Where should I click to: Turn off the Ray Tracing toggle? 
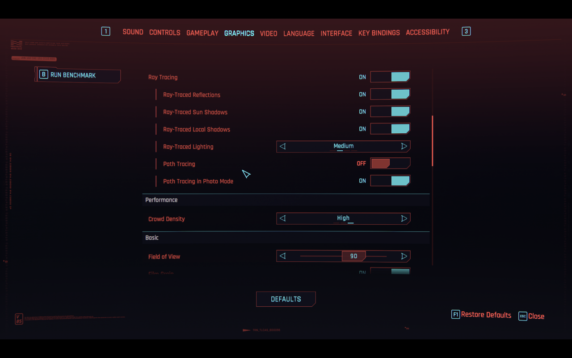click(x=390, y=77)
